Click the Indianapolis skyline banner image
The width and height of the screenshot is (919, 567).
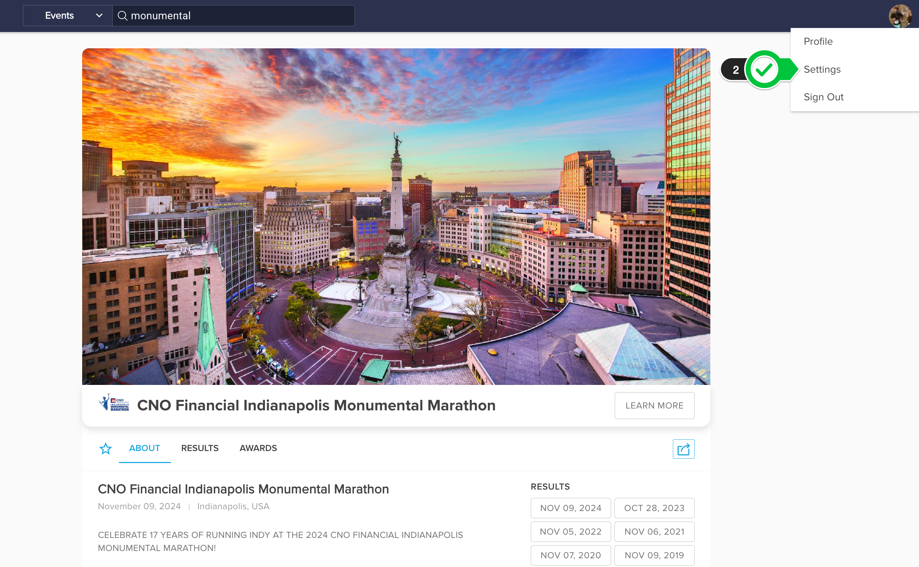point(396,216)
